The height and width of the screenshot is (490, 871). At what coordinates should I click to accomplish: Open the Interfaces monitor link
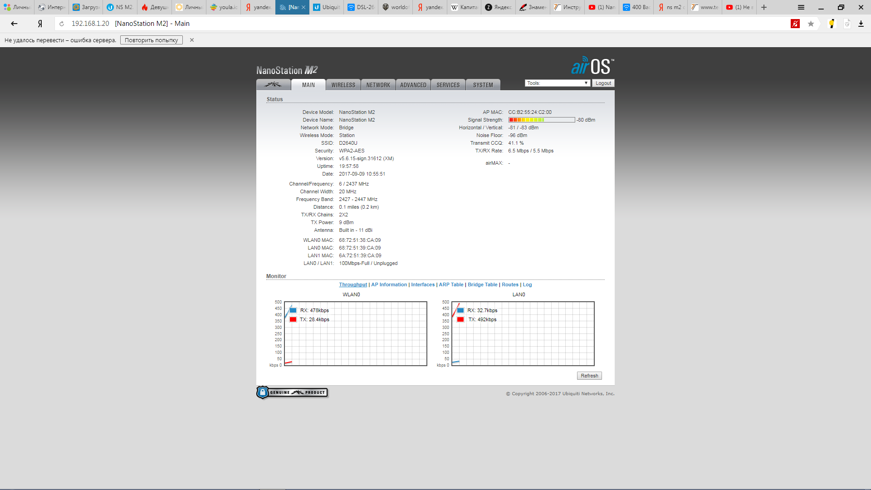(x=423, y=284)
